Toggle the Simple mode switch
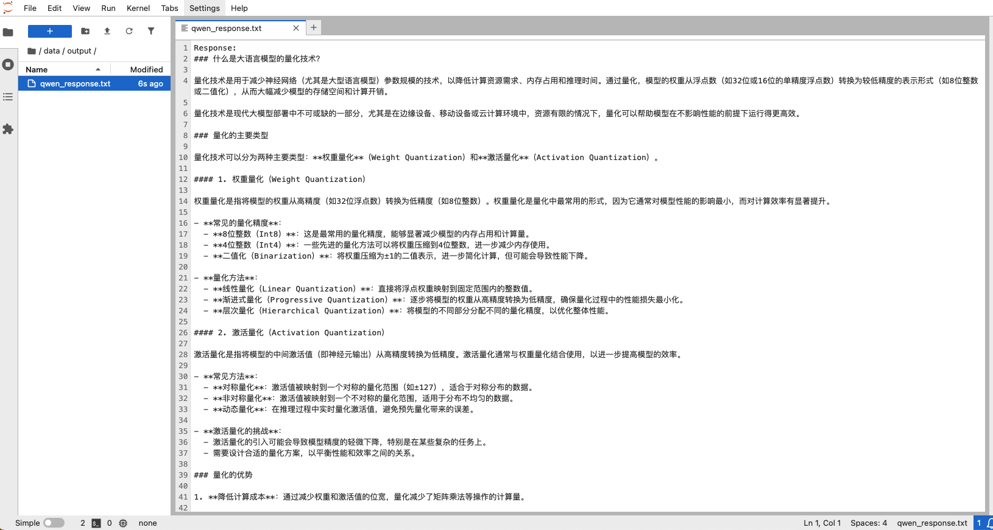This screenshot has height=530, width=993. point(54,523)
